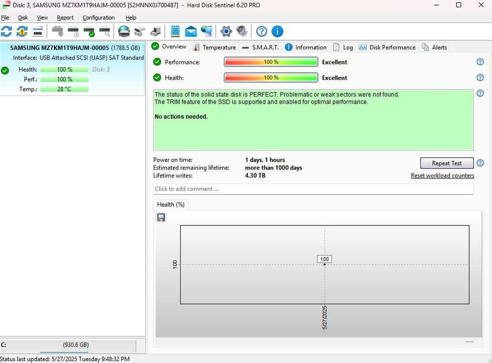492x363 pixels.
Task: Open the View menu
Action: click(43, 18)
